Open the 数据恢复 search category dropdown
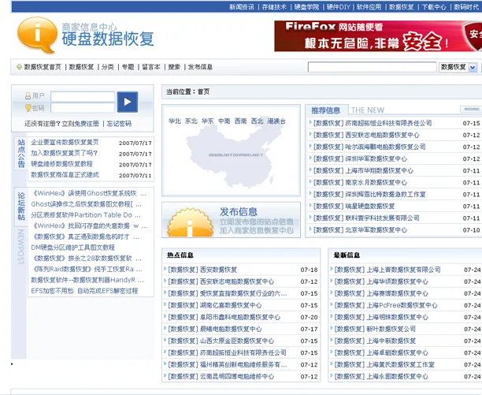Screen dimensions: 482x395 pyautogui.click(x=459, y=68)
